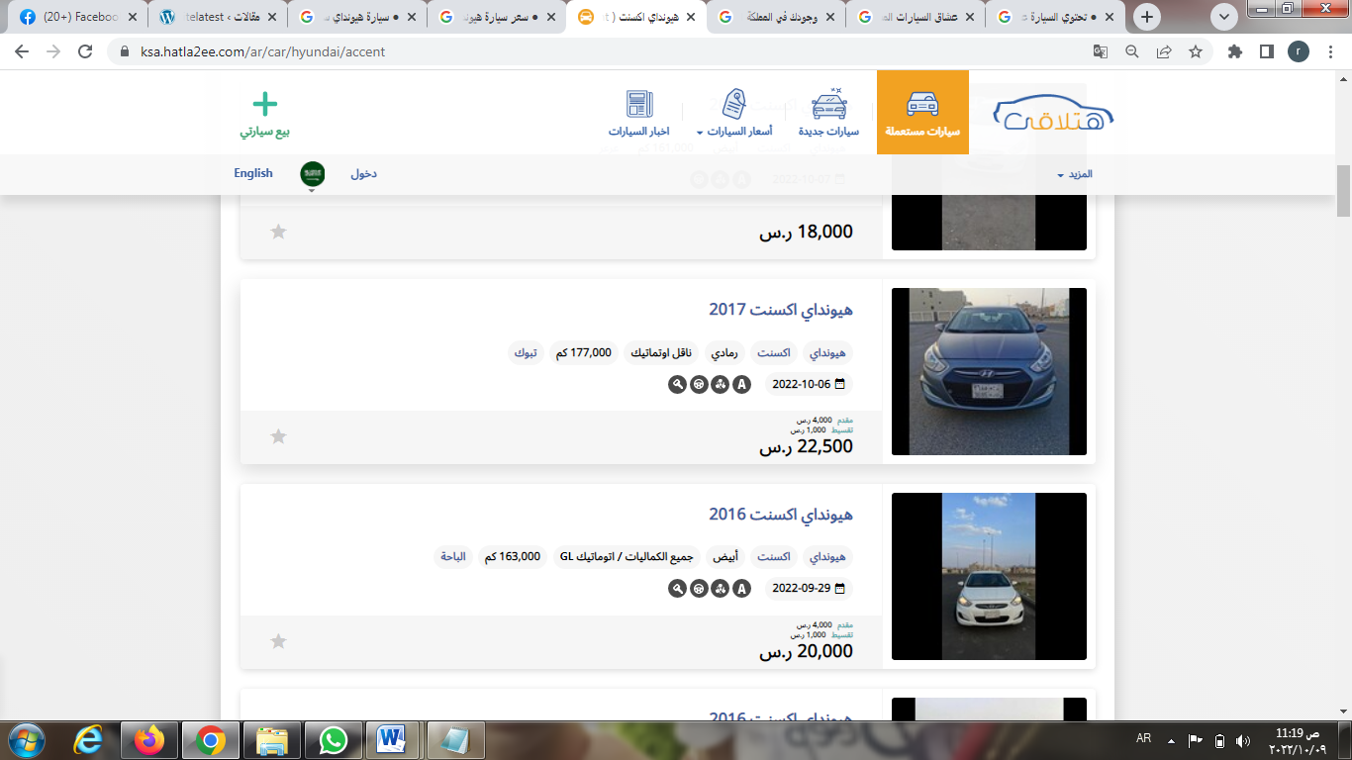Select the تبوك city tag
This screenshot has height=760, width=1352.
click(x=527, y=352)
